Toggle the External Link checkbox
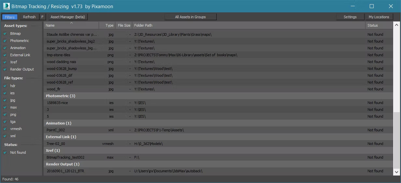Image resolution: width=401 pixels, height=183 pixels. click(x=5, y=55)
